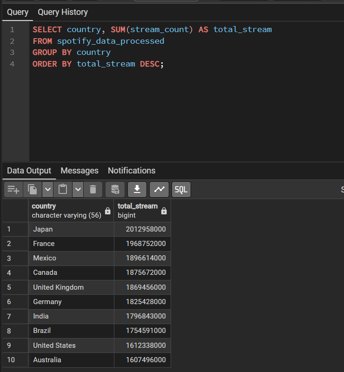Open the Notifications tab
Viewport: 344px width, 372px height.
[x=132, y=171]
